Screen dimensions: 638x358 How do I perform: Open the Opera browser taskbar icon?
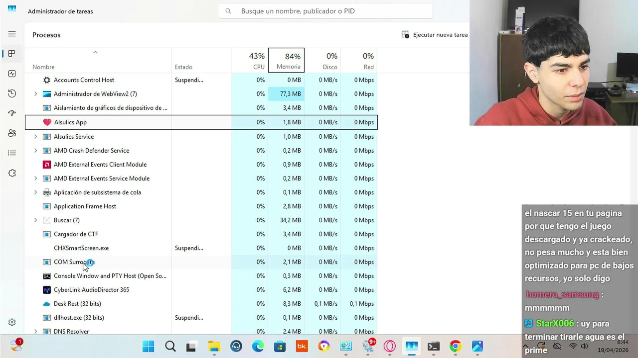(390, 346)
